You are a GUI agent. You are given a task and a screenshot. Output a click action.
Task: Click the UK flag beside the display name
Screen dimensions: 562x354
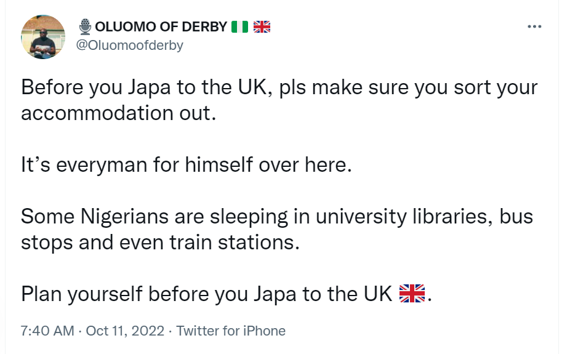(x=262, y=27)
